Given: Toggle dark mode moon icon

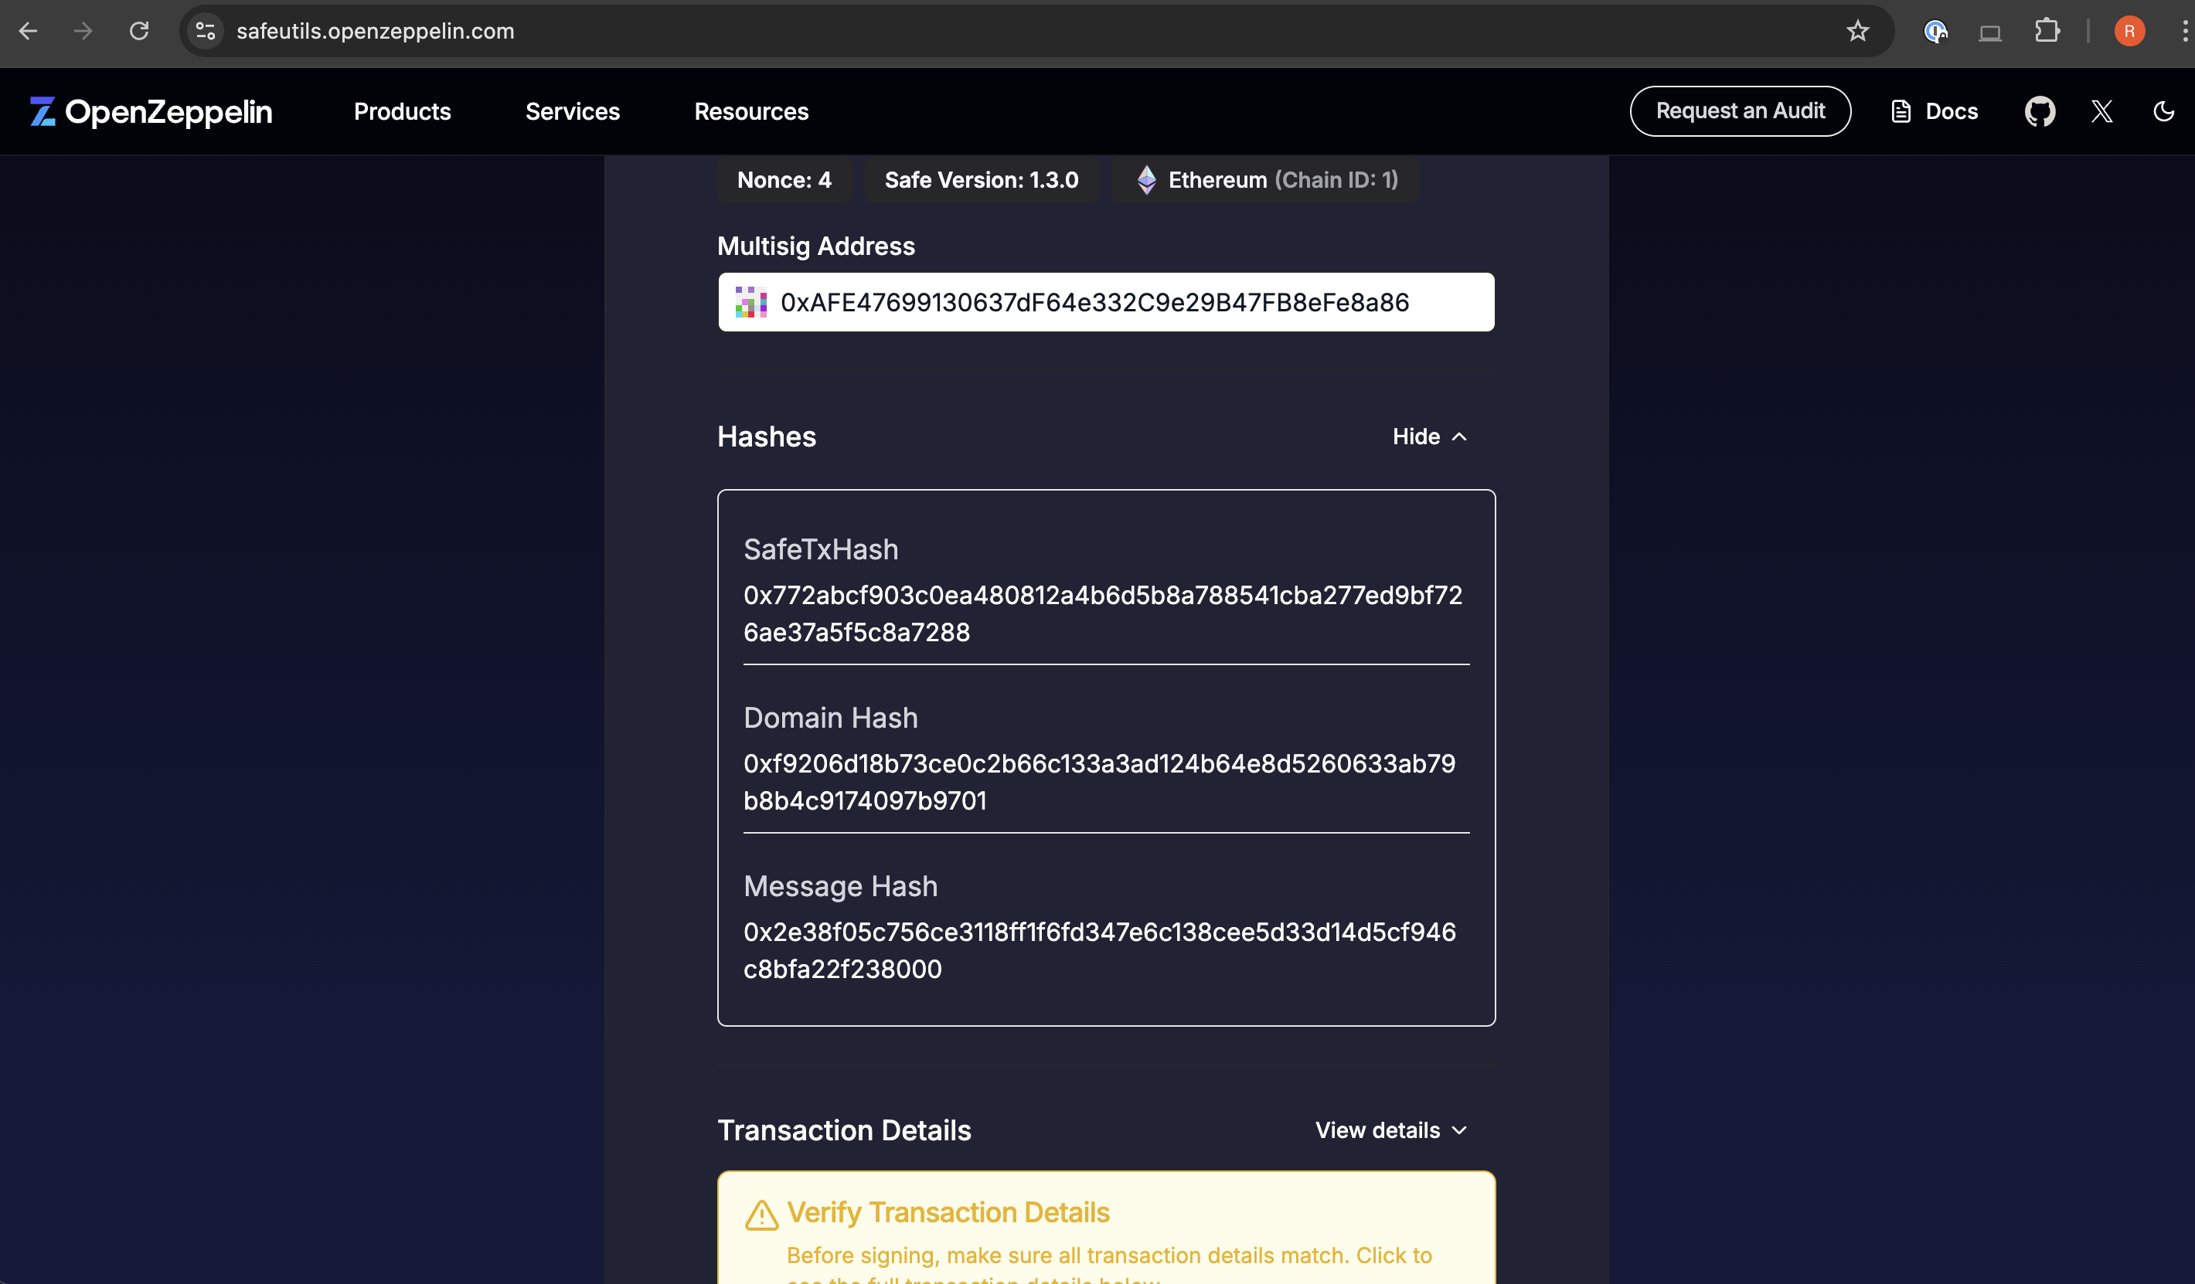Looking at the screenshot, I should tap(2163, 111).
